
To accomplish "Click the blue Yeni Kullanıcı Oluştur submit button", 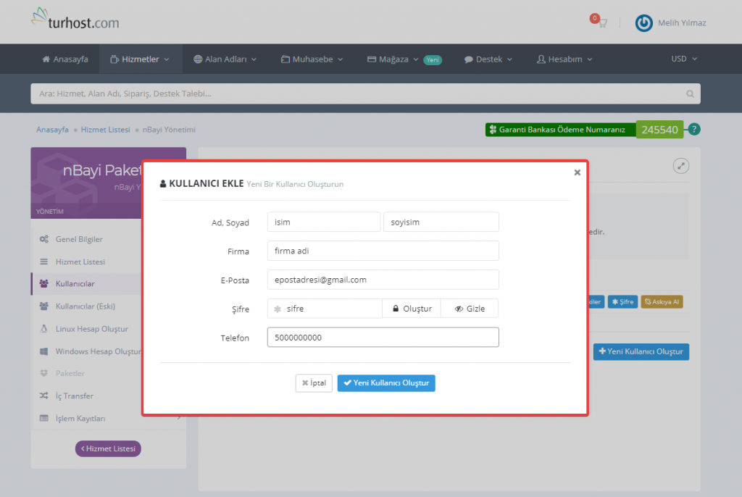I will pos(386,383).
